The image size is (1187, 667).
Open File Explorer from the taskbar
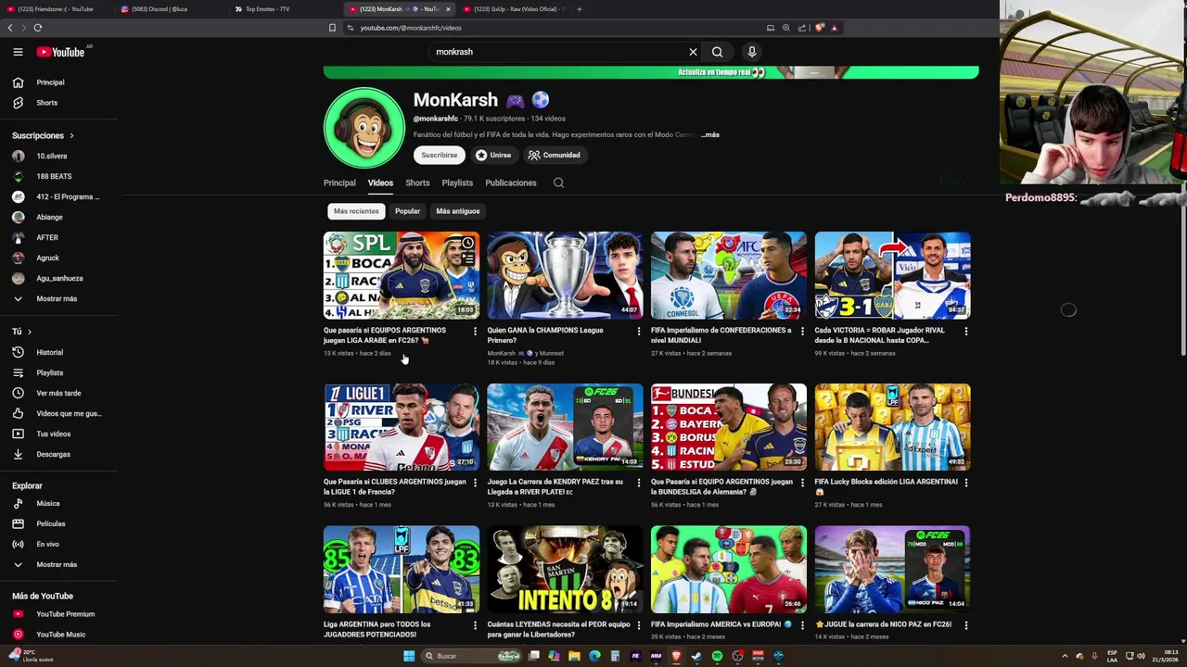point(574,656)
